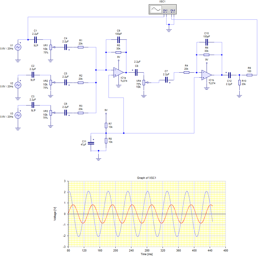258x257 pixels.
Task: Click the V1 AC voltage source symbol
Action: pos(18,47)
